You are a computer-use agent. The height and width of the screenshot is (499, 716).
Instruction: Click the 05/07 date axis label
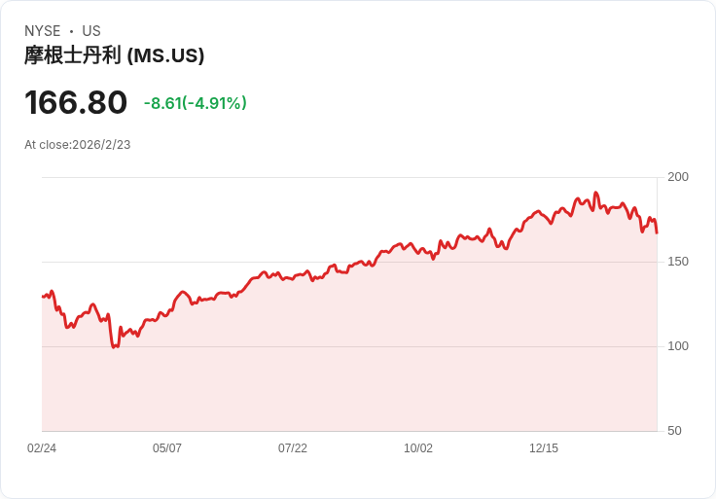tap(167, 447)
